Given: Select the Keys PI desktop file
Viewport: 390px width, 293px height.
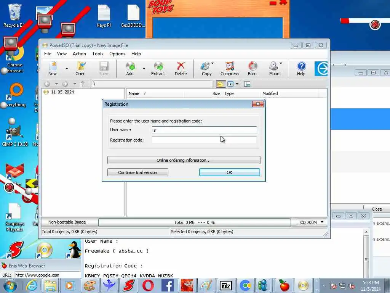Looking at the screenshot, I should pyautogui.click(x=104, y=15).
